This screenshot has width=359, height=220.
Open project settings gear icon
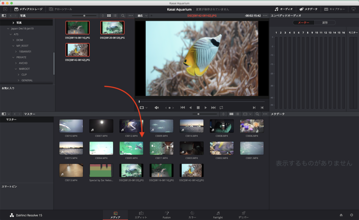352,215
